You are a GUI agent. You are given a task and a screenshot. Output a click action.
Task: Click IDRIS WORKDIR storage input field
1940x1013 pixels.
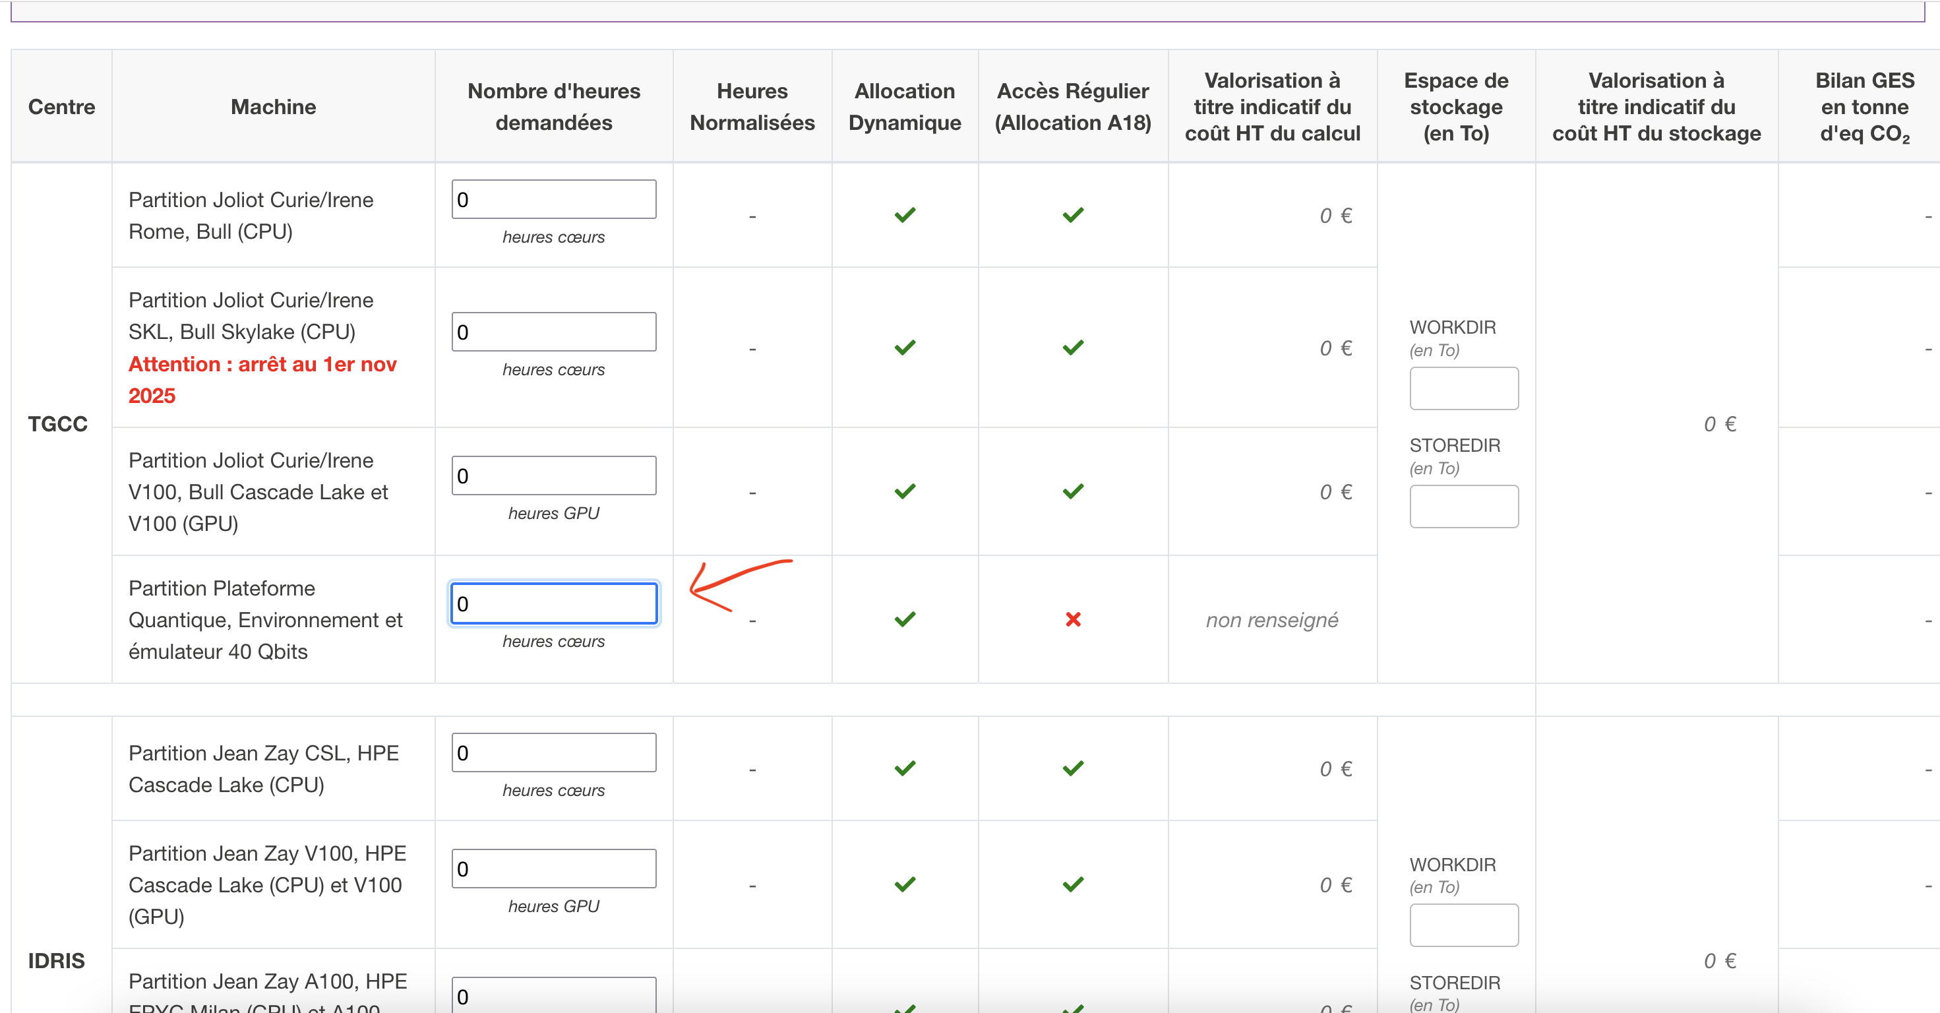(x=1463, y=926)
